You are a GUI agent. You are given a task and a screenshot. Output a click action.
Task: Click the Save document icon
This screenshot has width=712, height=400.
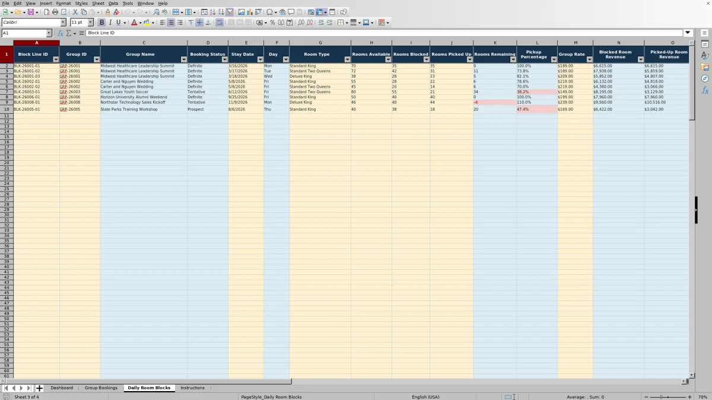click(30, 12)
